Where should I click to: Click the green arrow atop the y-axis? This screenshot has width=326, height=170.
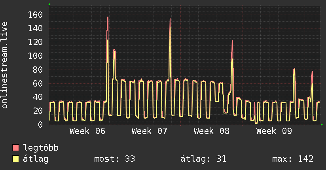(x=49, y=4)
